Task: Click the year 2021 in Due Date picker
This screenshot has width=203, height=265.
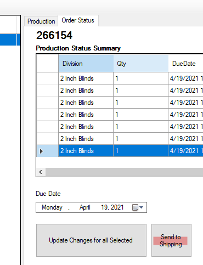Action: [x=117, y=207]
